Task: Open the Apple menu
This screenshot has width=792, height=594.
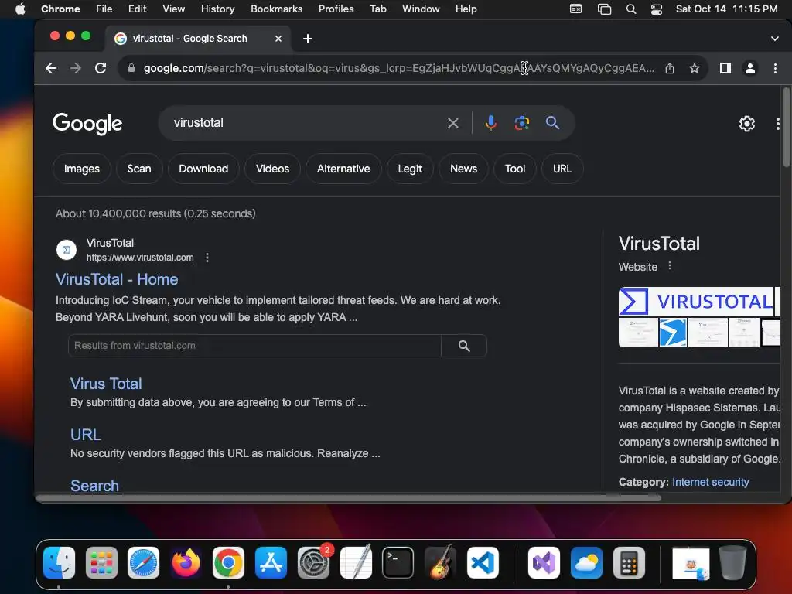Action: 20,9
